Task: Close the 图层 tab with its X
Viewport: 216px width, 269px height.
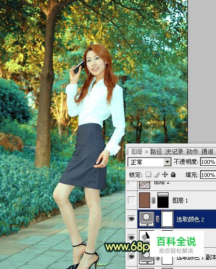Action: 146,152
